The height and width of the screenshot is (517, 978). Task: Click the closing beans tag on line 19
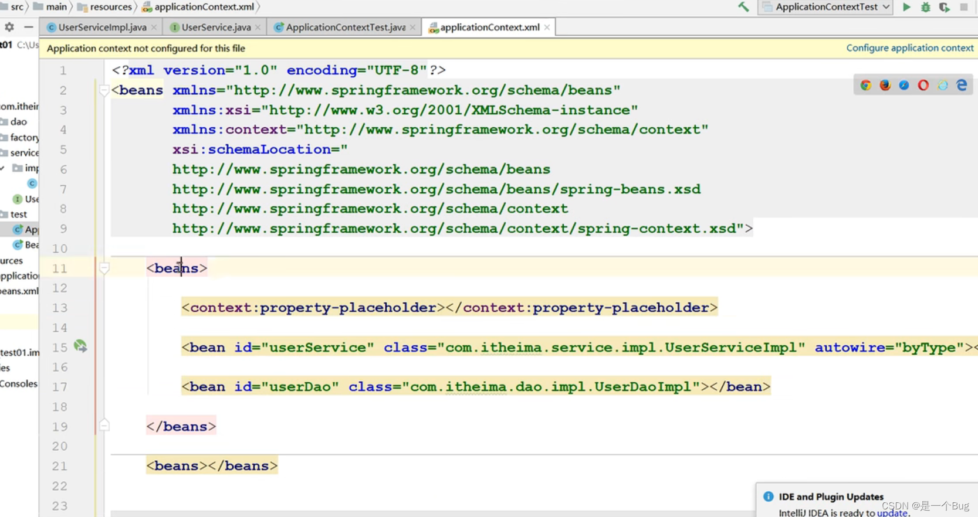click(181, 426)
